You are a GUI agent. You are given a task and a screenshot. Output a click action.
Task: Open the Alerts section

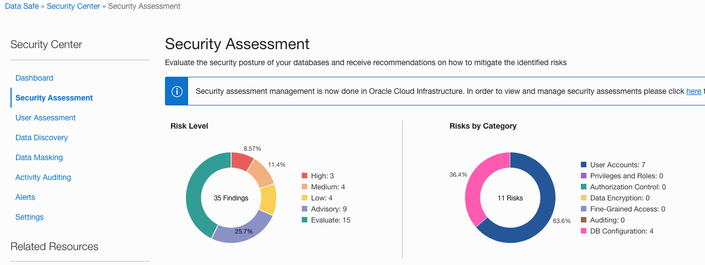(x=25, y=197)
